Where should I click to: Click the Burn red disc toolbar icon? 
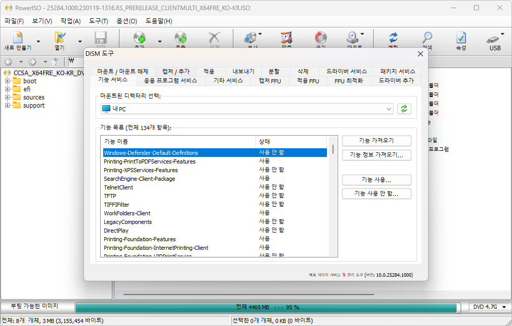321,38
